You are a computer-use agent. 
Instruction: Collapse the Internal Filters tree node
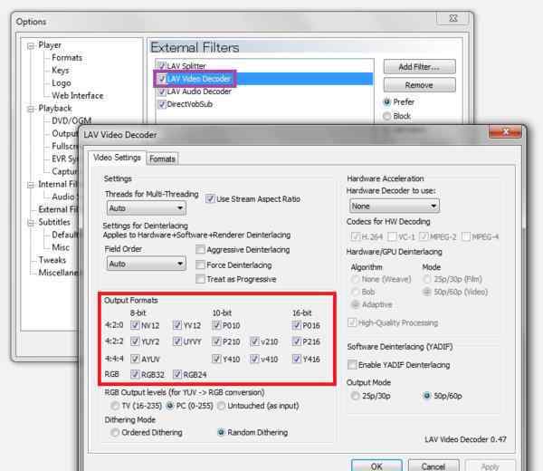(x=31, y=185)
